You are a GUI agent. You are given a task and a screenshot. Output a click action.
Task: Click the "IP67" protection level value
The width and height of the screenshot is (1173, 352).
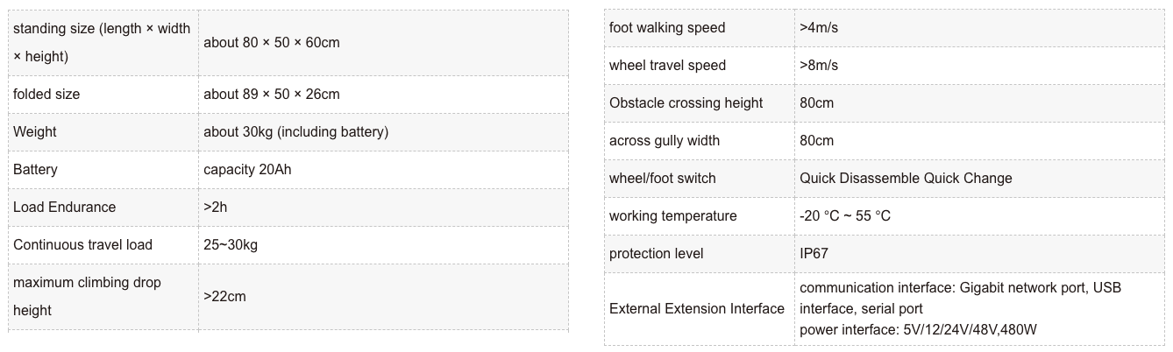click(814, 253)
